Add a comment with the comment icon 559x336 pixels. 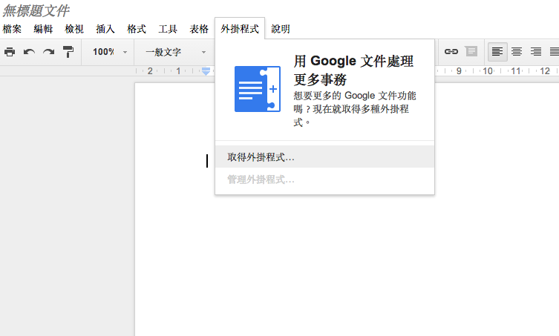(x=471, y=51)
